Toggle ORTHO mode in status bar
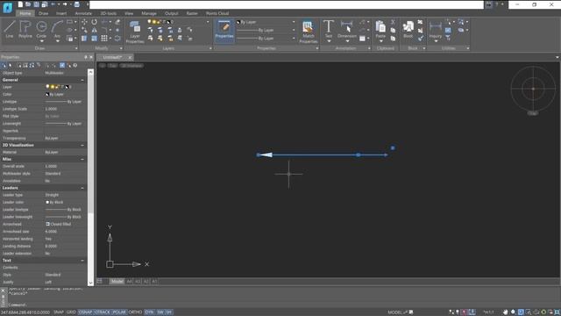 [x=135, y=312]
